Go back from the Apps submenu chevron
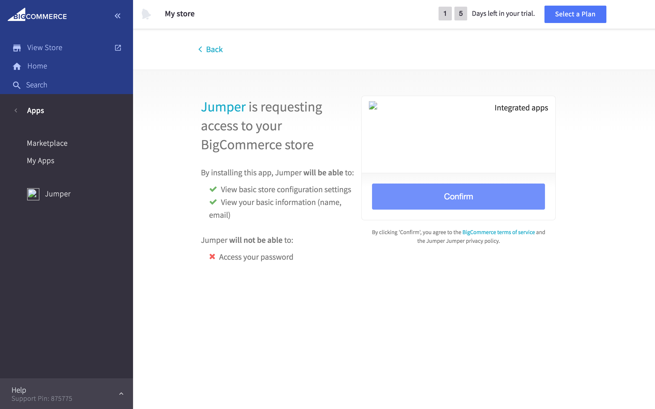Viewport: 655px width, 409px height. (16, 110)
